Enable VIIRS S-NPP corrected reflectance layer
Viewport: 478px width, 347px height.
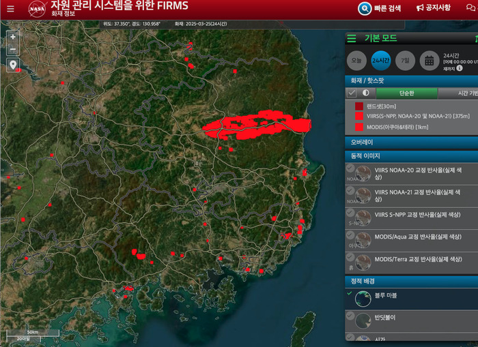350,213
